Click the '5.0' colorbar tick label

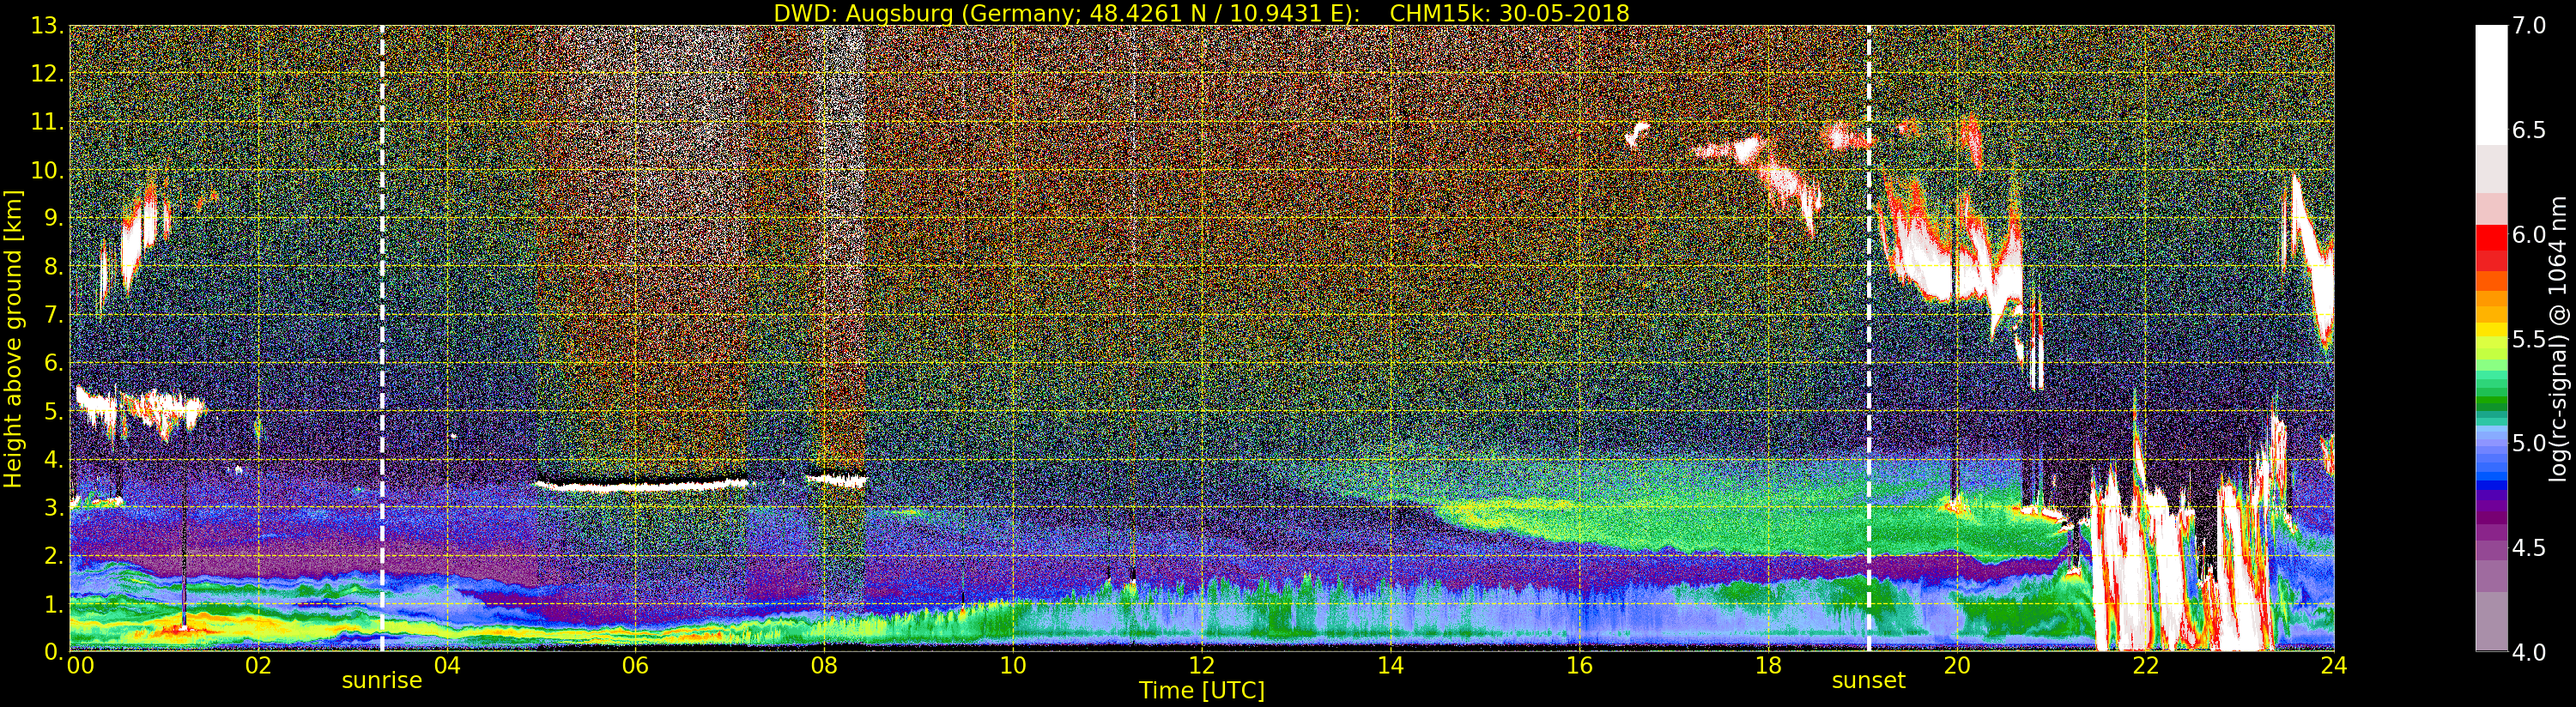pos(2529,443)
